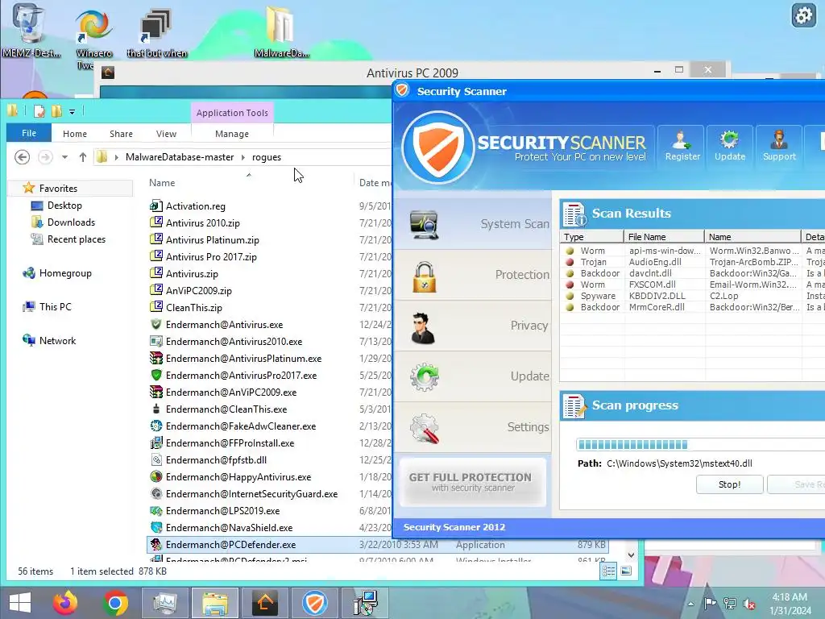
Task: Show hidden system tray icons
Action: [x=690, y=604]
